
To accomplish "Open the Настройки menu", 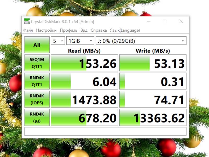I will click(46, 30).
